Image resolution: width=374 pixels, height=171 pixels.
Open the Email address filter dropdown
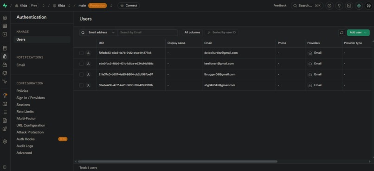pyautogui.click(x=101, y=32)
